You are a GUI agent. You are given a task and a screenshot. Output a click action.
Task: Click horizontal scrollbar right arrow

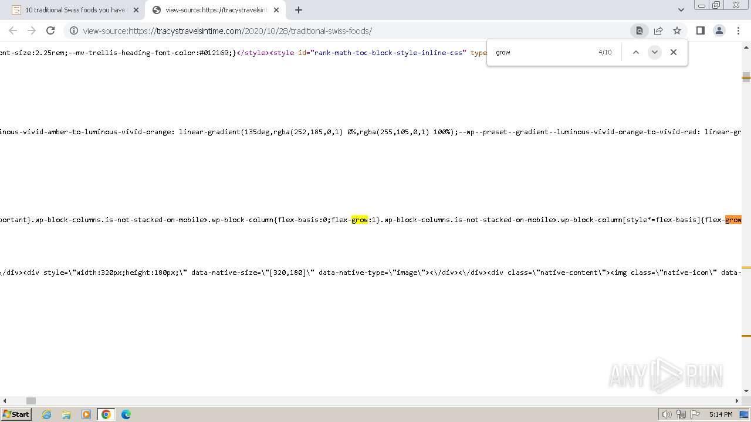point(737,401)
